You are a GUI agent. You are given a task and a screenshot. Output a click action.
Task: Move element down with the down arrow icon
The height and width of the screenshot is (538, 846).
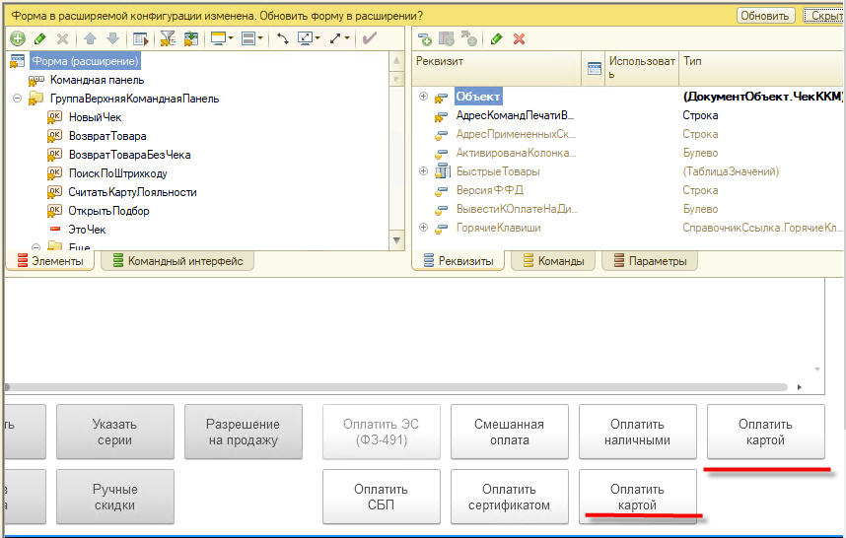[112, 38]
